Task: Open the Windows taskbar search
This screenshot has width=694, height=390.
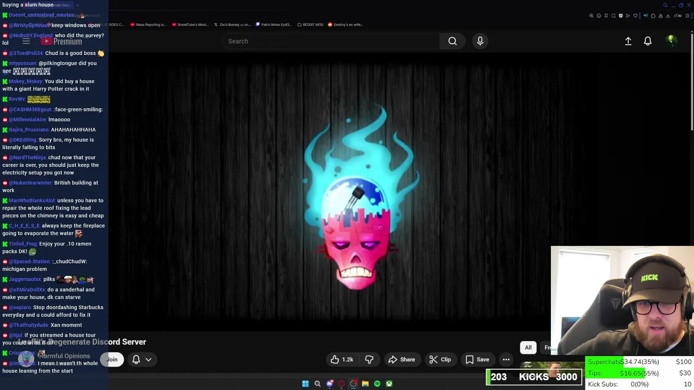Action: coord(317,383)
